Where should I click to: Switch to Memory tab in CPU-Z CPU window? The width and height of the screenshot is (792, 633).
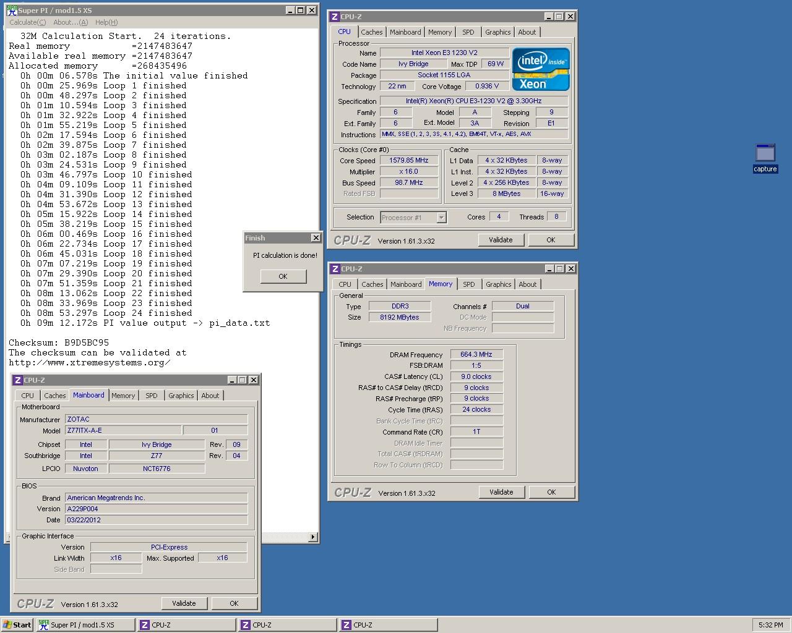click(x=439, y=32)
